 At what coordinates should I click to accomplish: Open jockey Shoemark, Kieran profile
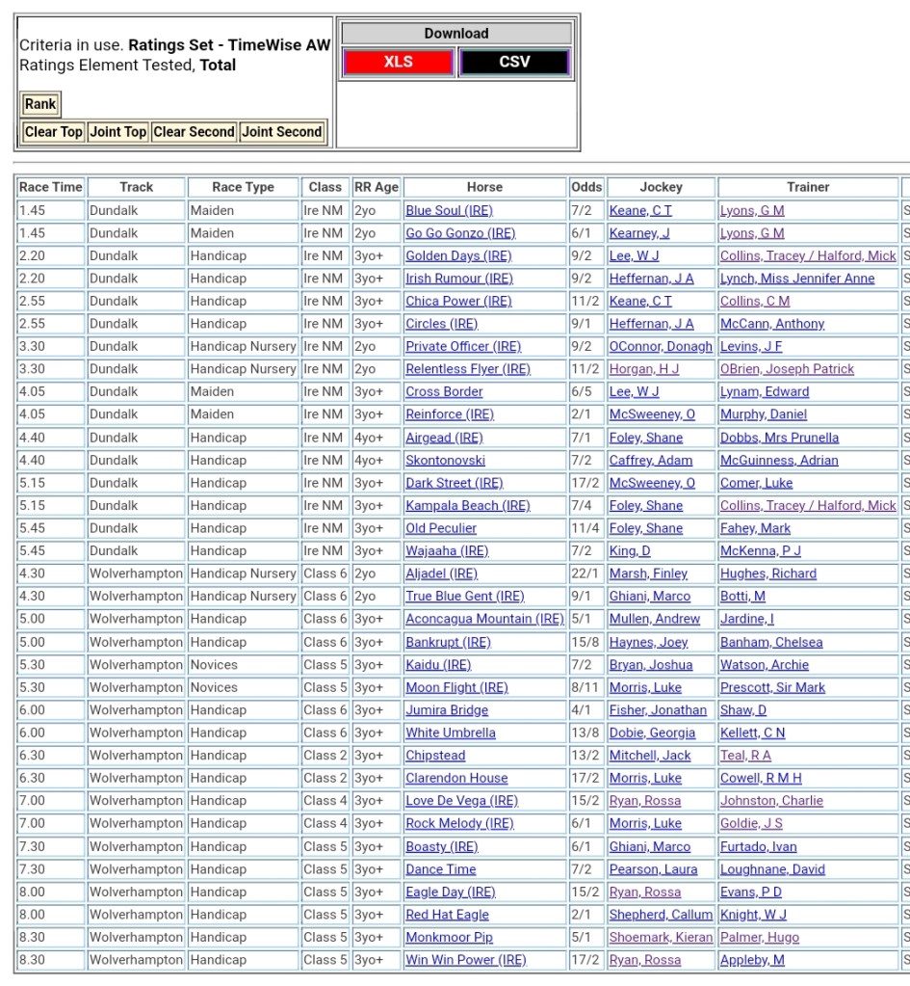(x=661, y=938)
